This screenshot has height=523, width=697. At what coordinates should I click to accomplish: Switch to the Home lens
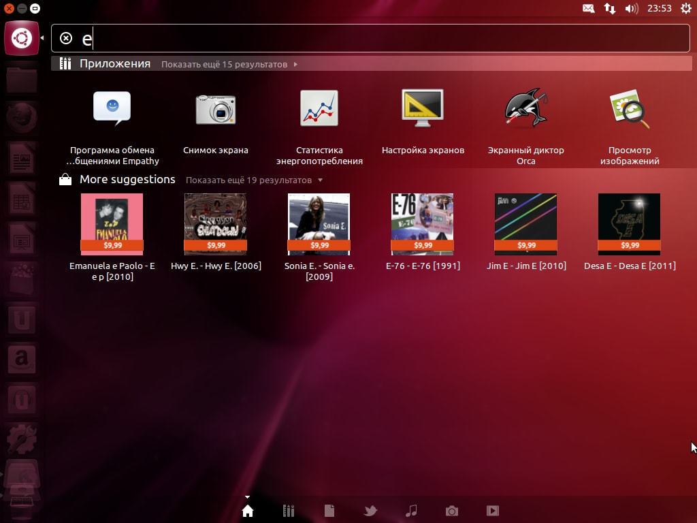tap(248, 511)
